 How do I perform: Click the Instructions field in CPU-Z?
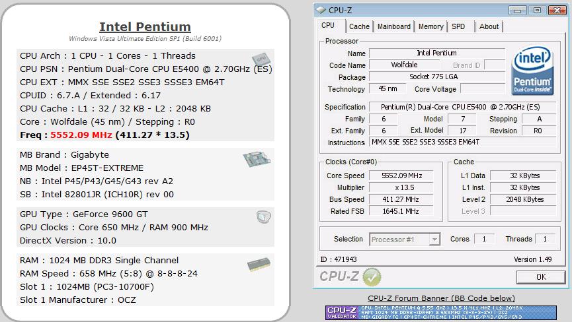tap(463, 143)
